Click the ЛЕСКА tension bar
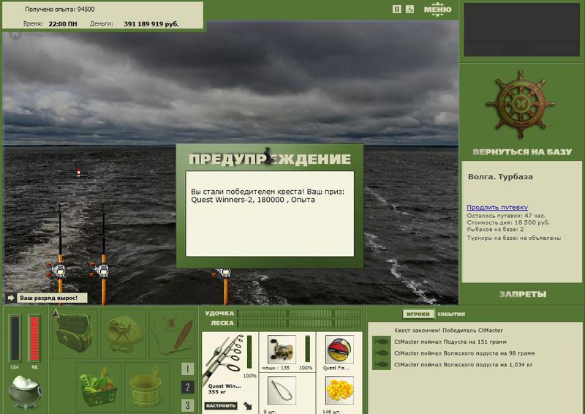The height and width of the screenshot is (414, 585). click(300, 323)
